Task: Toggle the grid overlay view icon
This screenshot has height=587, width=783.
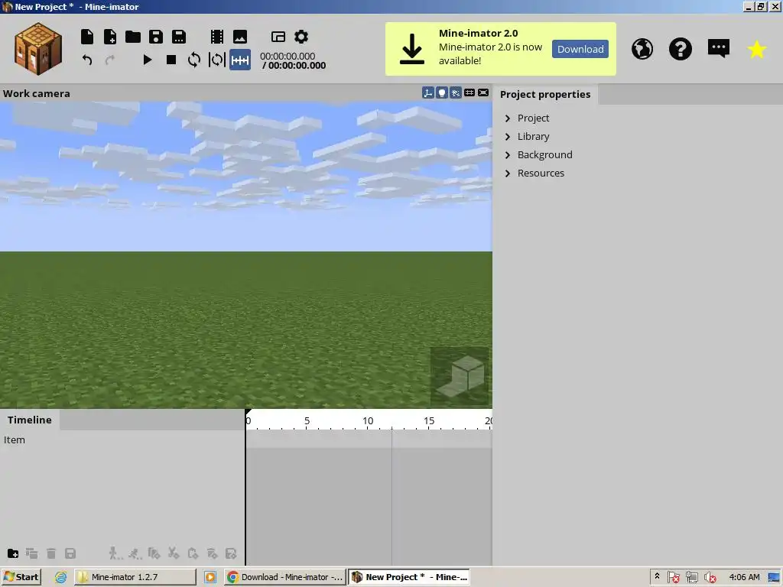Action: (469, 92)
